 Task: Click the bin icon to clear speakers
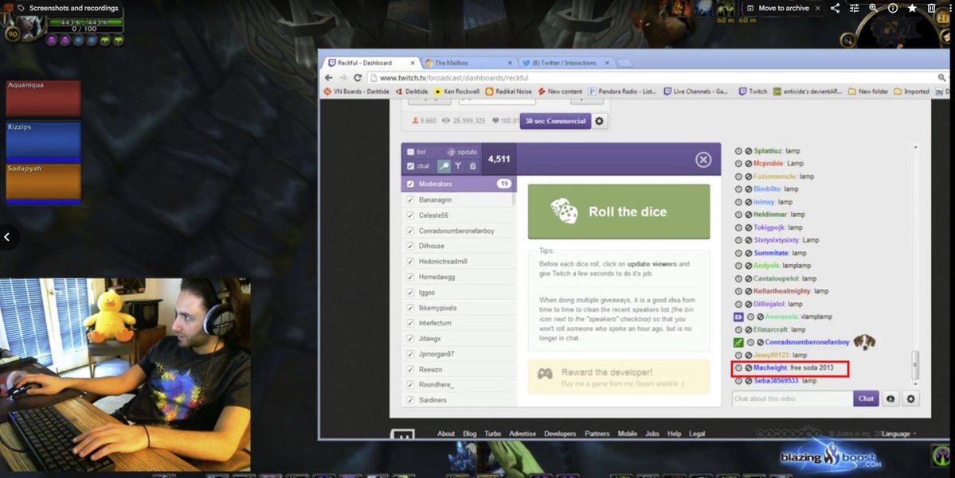[472, 166]
